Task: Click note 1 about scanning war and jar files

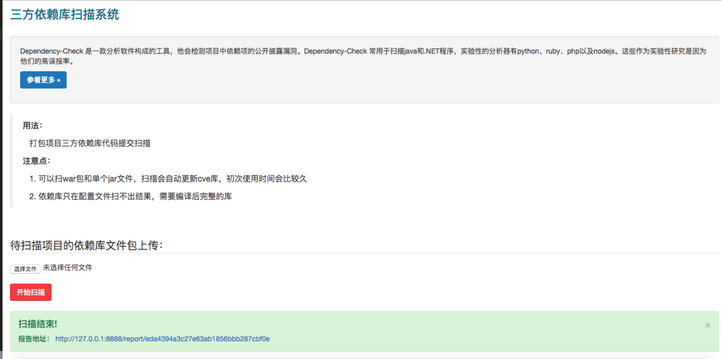Action: [x=168, y=178]
